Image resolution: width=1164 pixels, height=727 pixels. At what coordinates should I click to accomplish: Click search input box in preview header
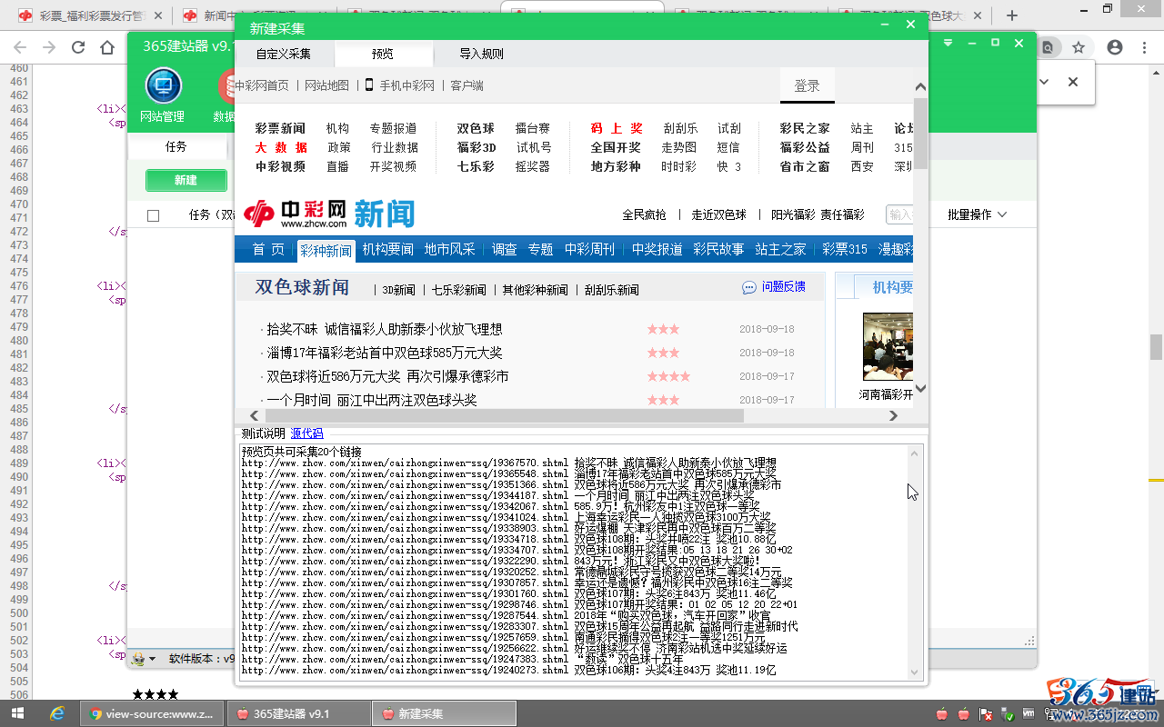[899, 214]
